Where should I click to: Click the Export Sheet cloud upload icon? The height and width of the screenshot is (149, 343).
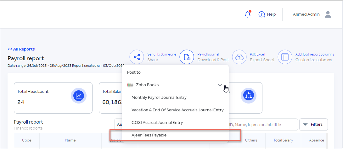pos(239,57)
